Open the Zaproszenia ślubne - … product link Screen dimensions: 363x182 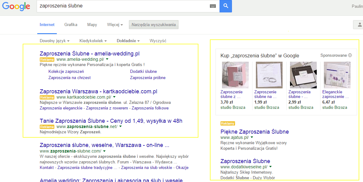(299, 94)
